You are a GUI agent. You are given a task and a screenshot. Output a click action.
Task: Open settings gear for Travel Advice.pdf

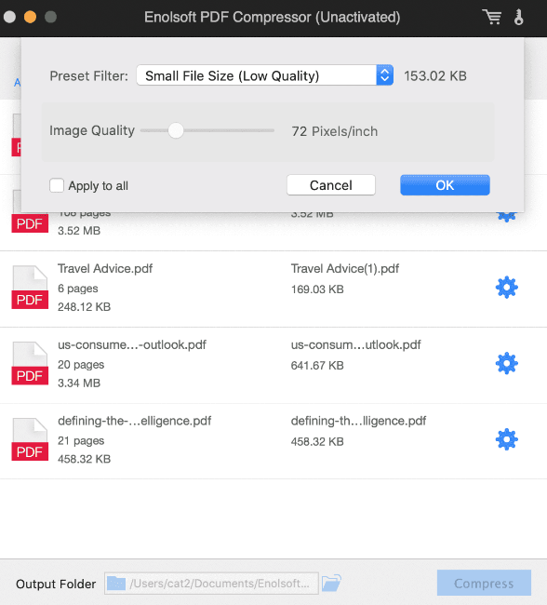(x=506, y=288)
